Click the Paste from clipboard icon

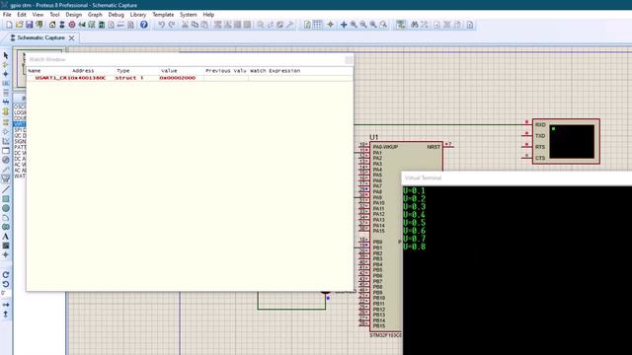[x=204, y=25]
